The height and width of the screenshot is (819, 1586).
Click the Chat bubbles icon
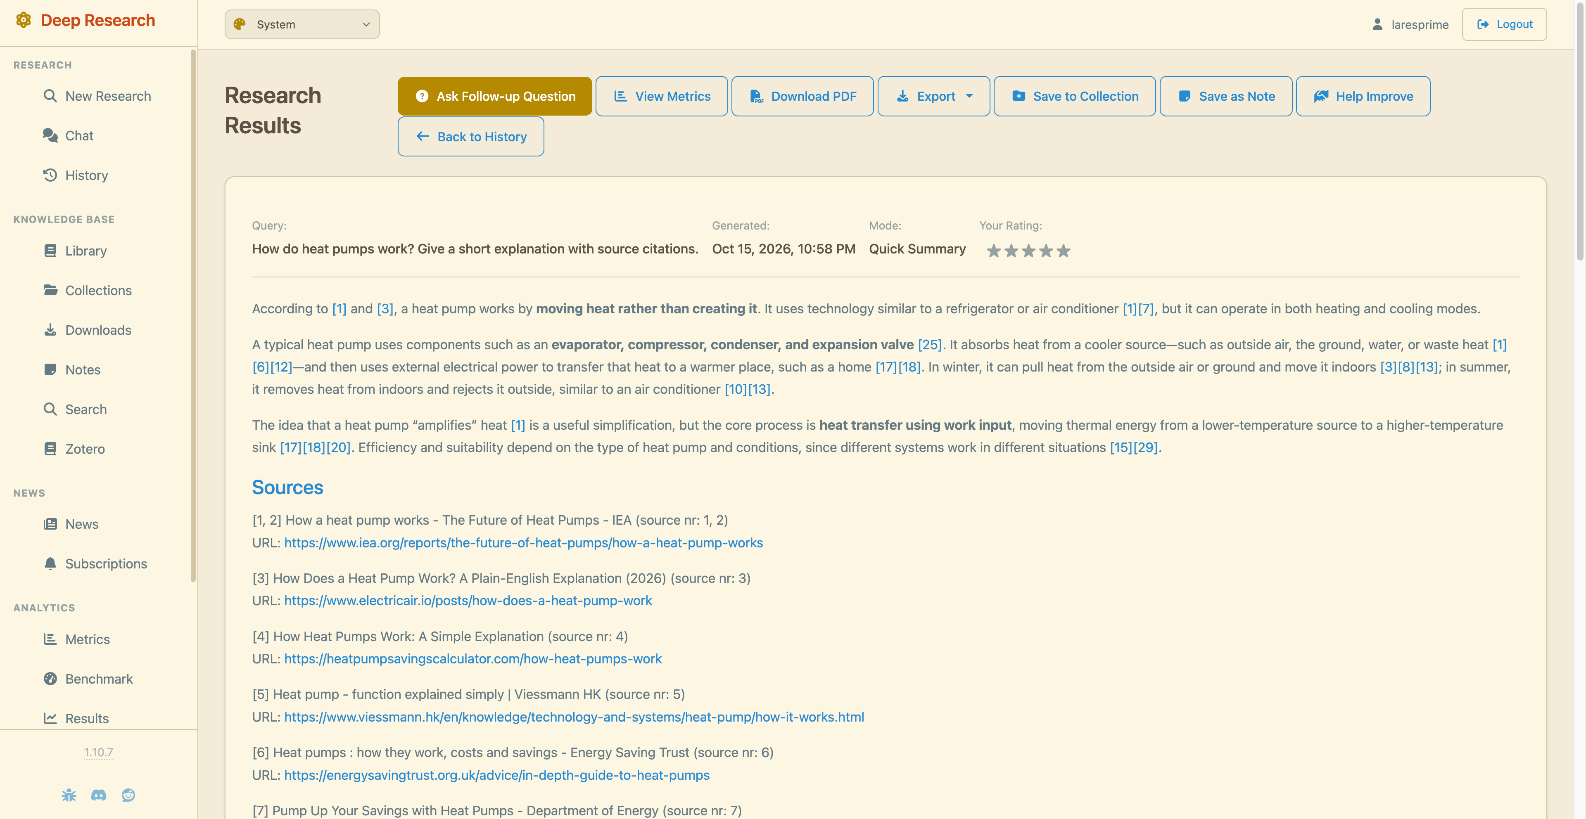click(x=50, y=135)
